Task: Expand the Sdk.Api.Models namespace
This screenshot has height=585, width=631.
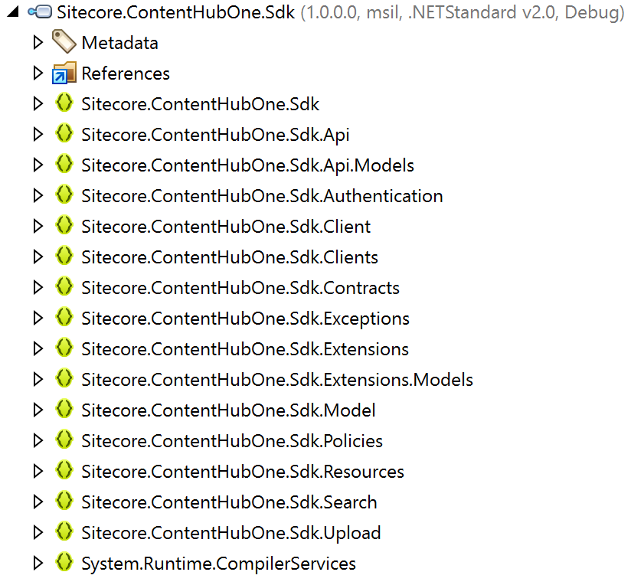Action: coord(38,165)
